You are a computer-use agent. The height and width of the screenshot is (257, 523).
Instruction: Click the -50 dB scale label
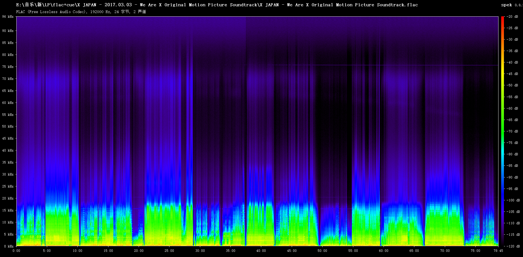click(512, 85)
